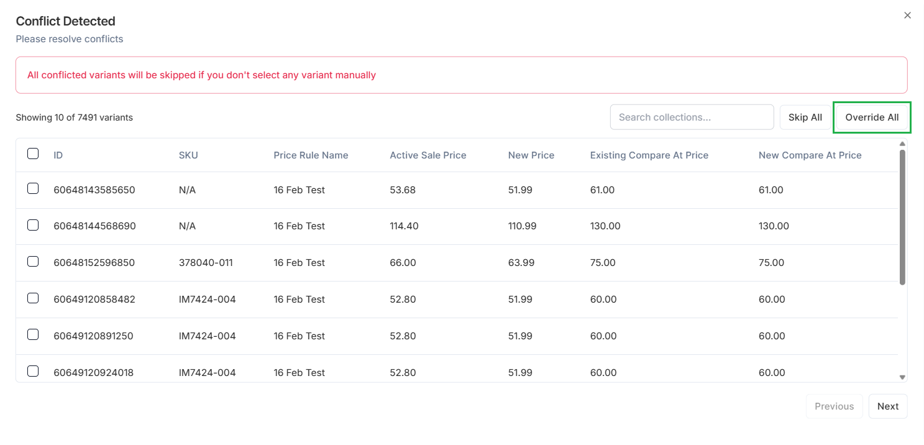Image resolution: width=924 pixels, height=445 pixels.
Task: Click 'Showing 10 of 7491 variants' text
Action: (x=74, y=117)
